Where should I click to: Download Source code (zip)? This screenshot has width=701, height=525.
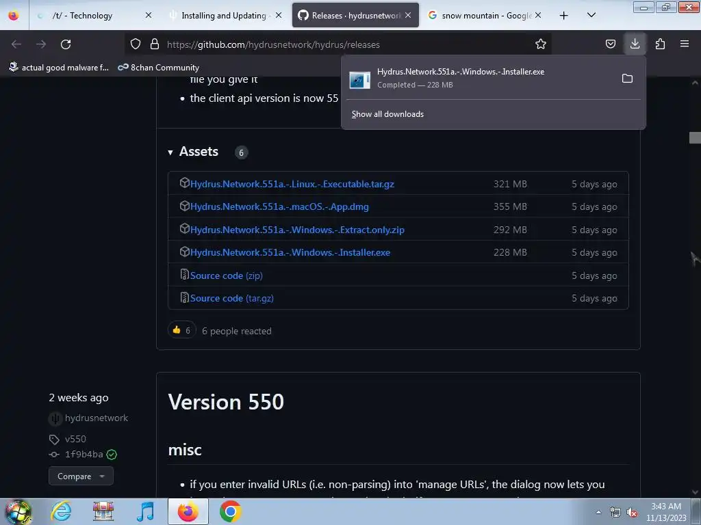click(226, 275)
